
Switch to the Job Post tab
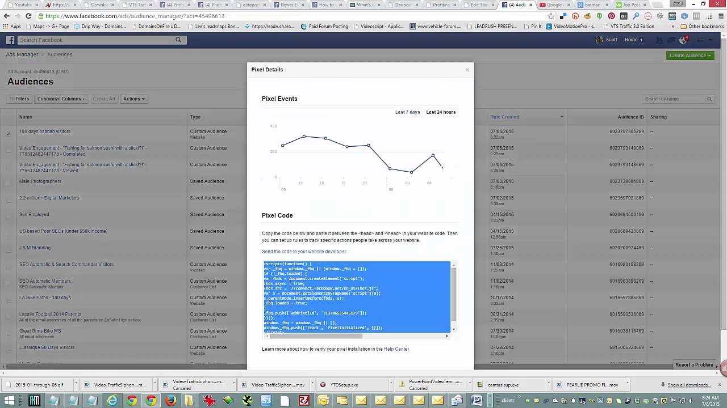point(632,5)
